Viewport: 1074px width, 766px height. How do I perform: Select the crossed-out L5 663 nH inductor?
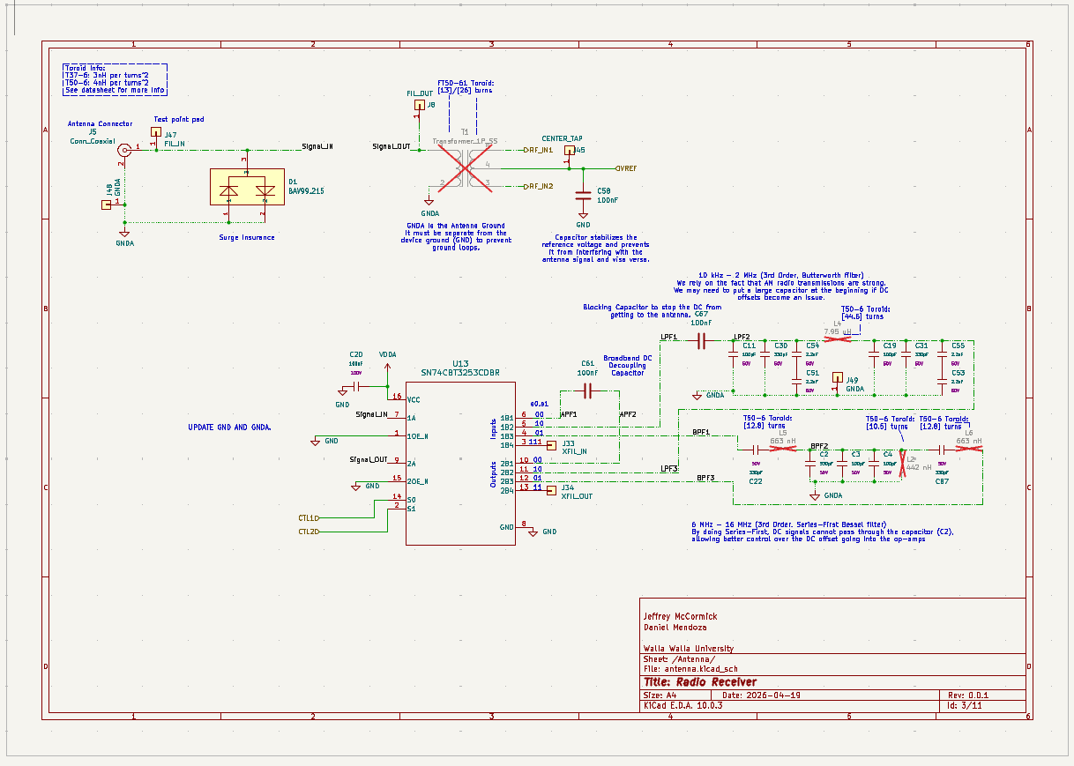click(x=783, y=449)
